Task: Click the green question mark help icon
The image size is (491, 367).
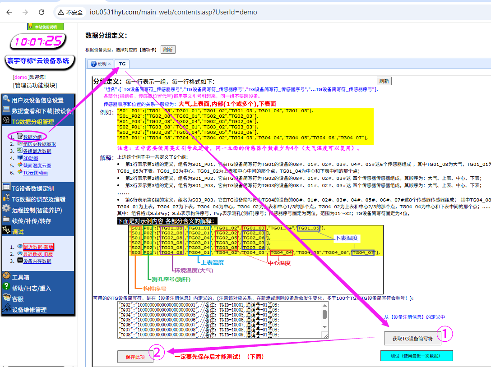Action: (6, 287)
